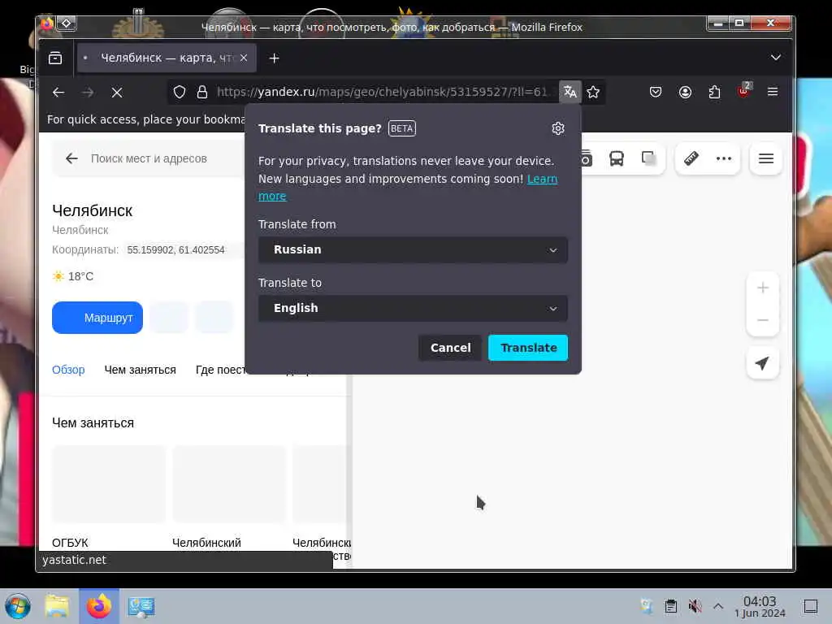832x624 pixels.
Task: Open the second Челябинский place card
Action: (229, 496)
